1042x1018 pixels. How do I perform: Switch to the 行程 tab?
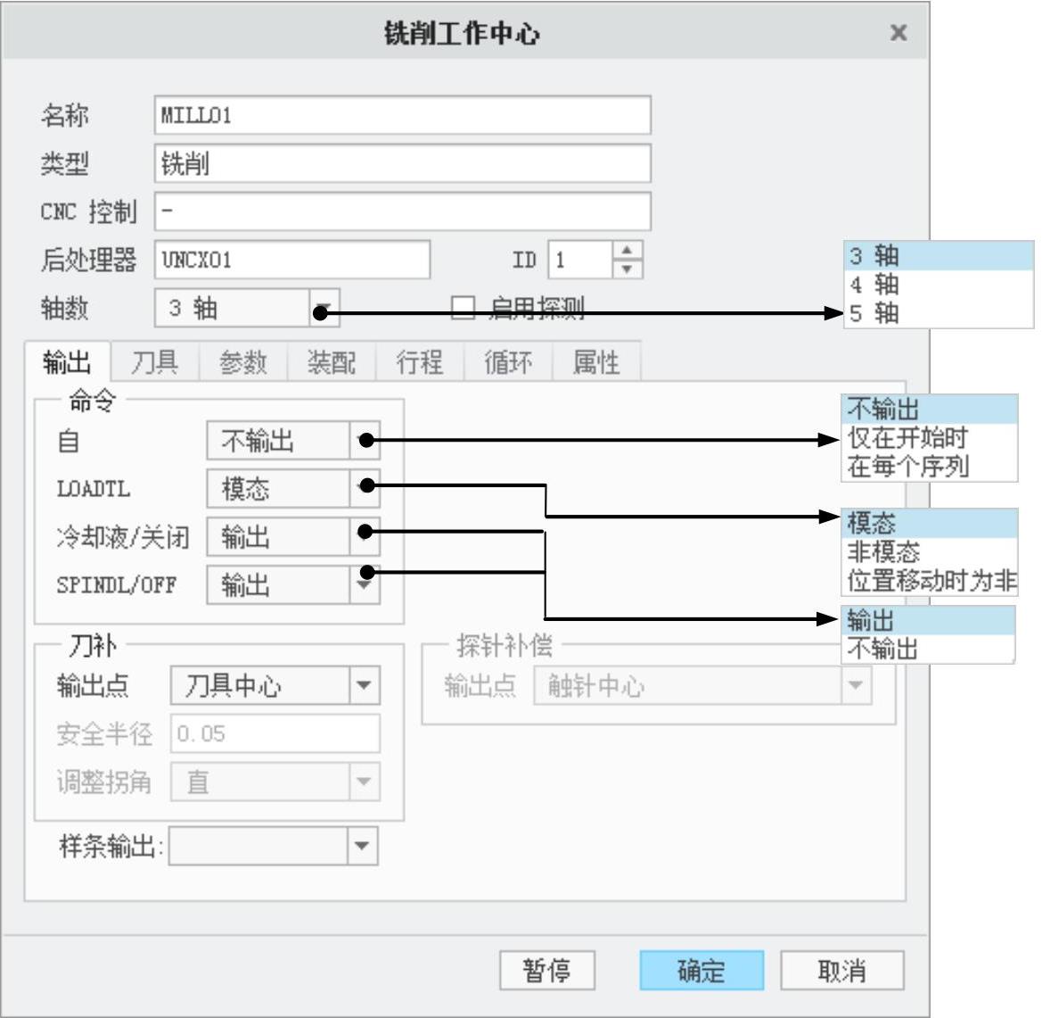pos(419,362)
